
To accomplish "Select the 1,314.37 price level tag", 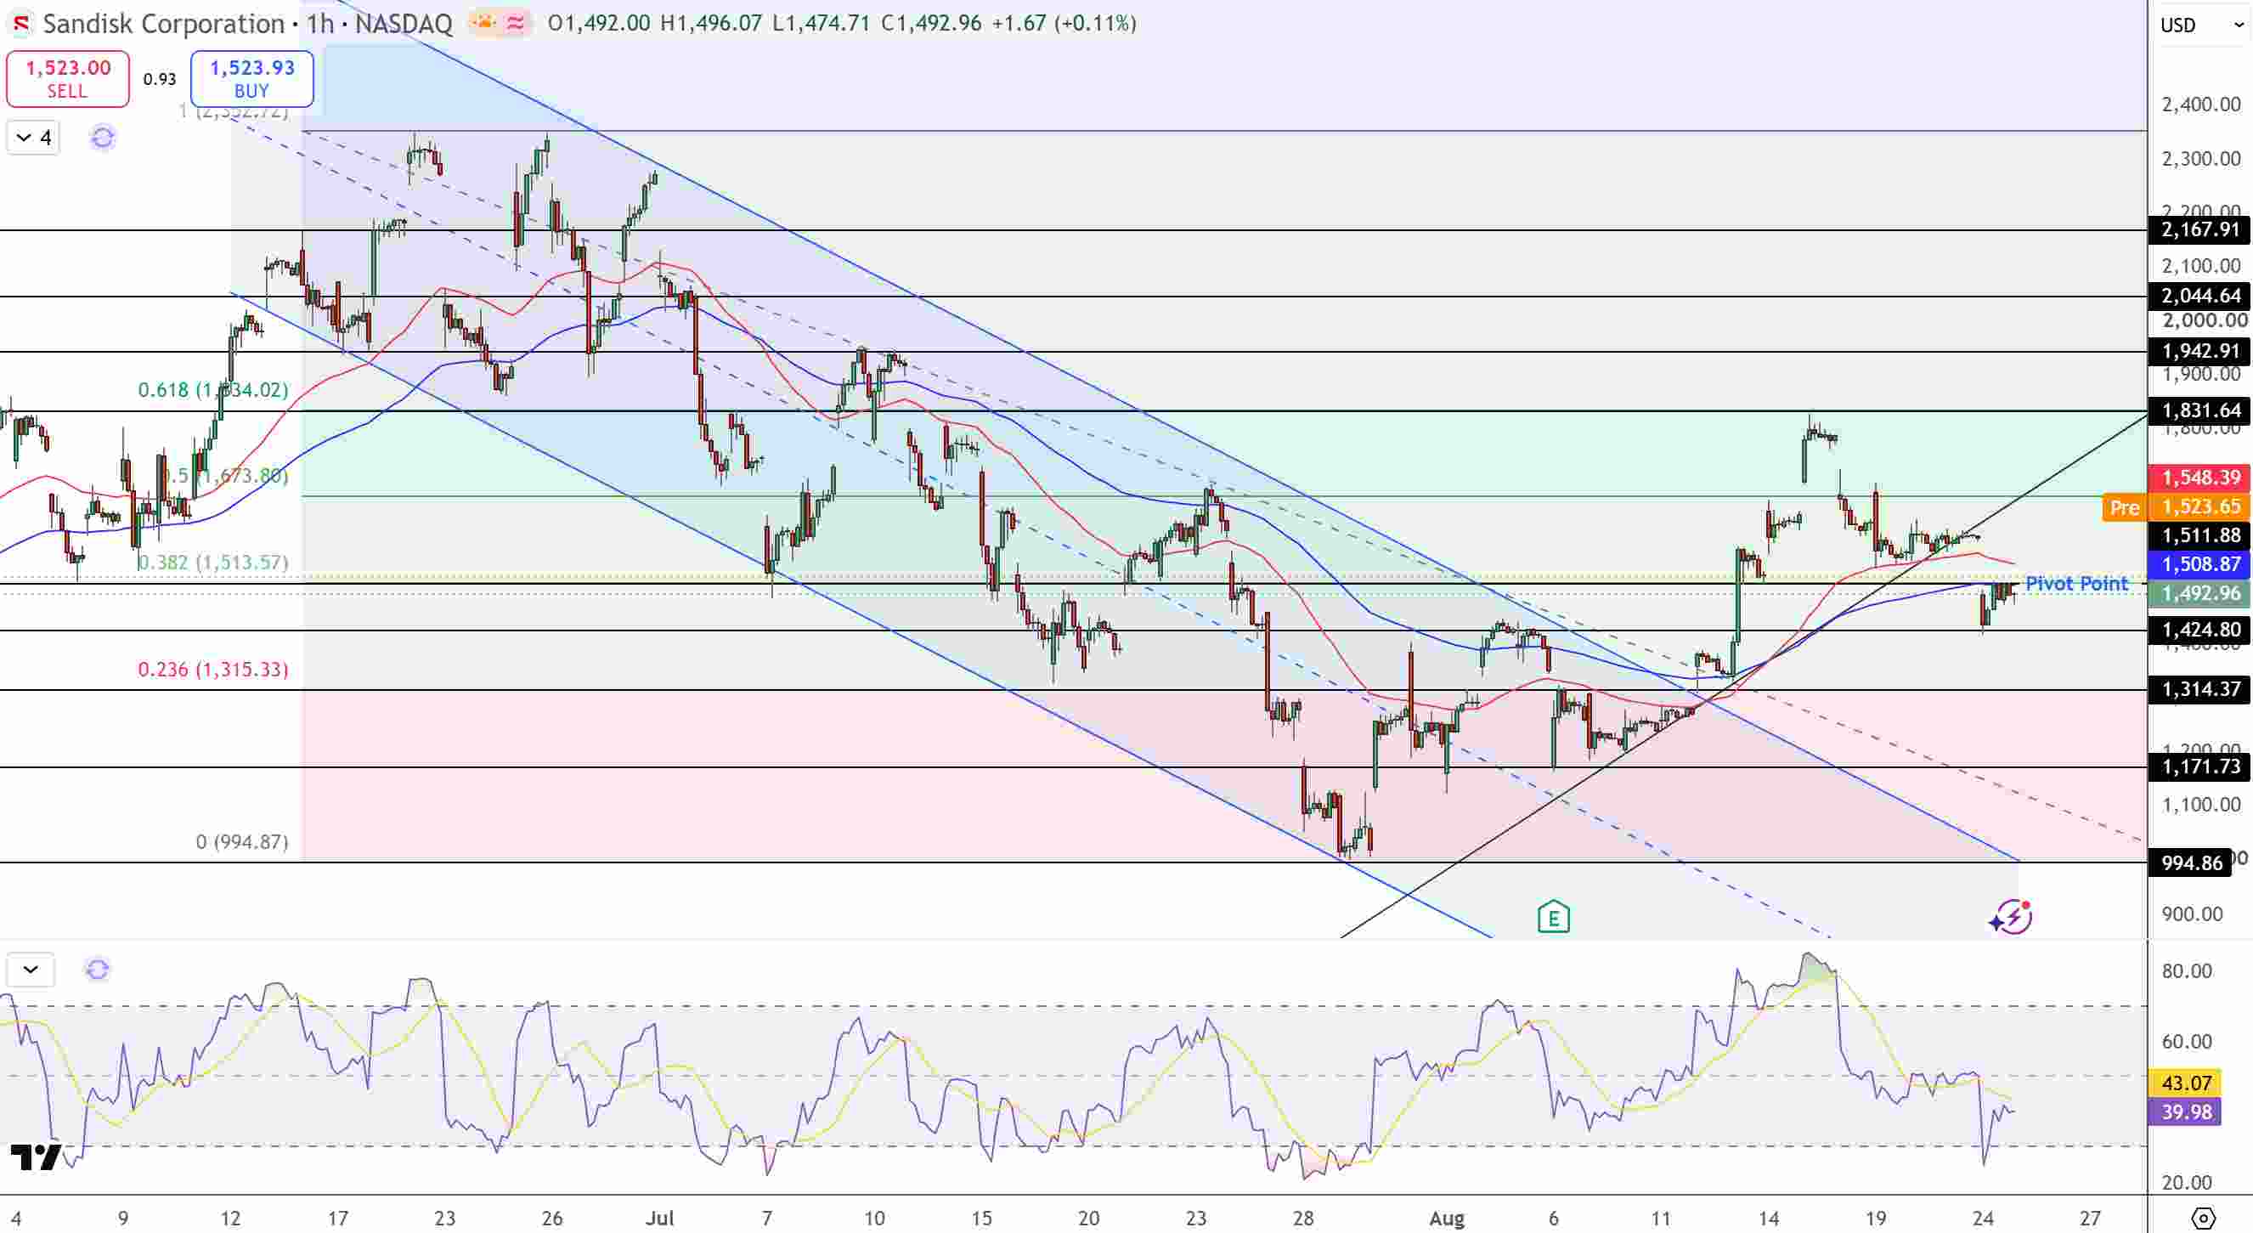I will point(2199,689).
